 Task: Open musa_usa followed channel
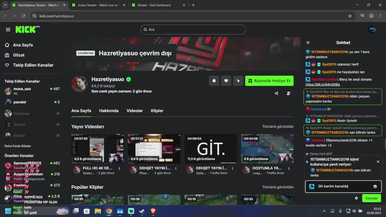(x=32, y=91)
